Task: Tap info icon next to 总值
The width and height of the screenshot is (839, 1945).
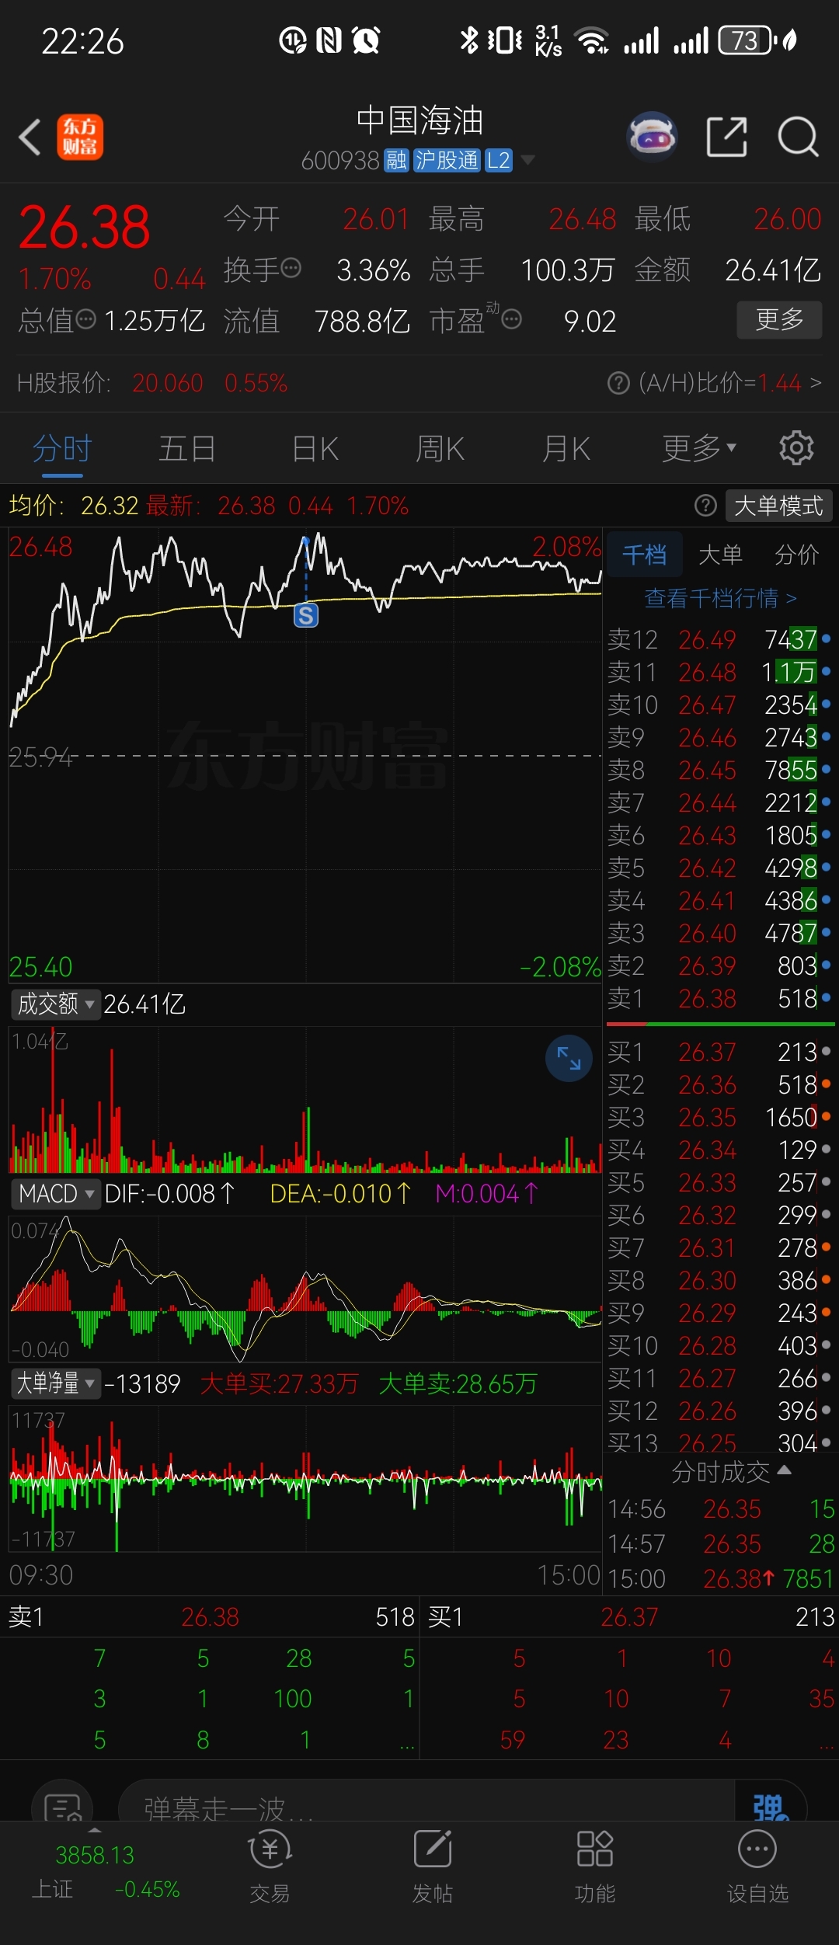Action: pyautogui.click(x=86, y=319)
